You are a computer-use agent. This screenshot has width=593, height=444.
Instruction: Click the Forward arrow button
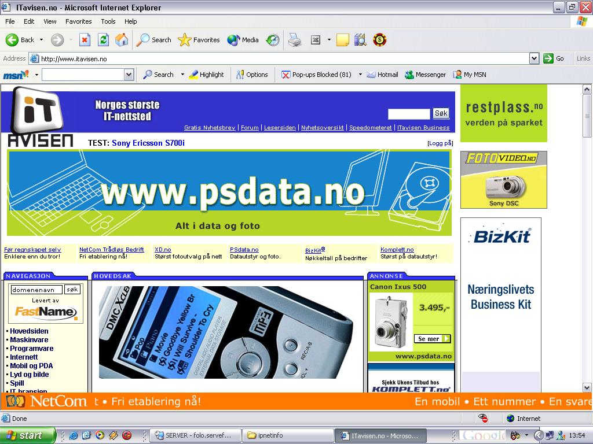57,40
